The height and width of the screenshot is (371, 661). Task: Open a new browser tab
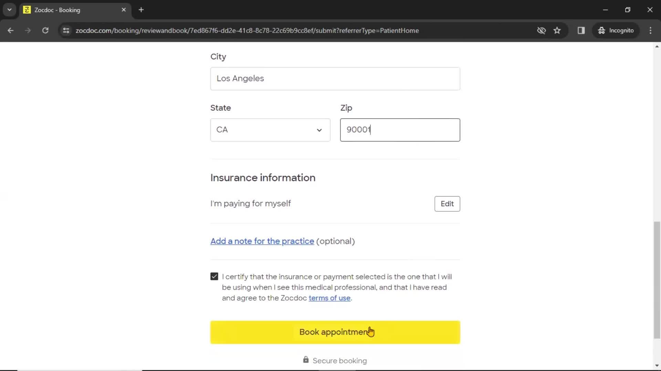141,10
